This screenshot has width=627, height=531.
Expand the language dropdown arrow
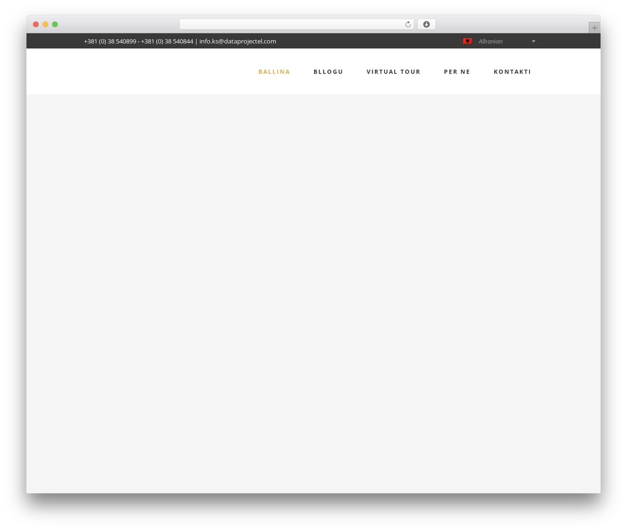click(x=533, y=41)
